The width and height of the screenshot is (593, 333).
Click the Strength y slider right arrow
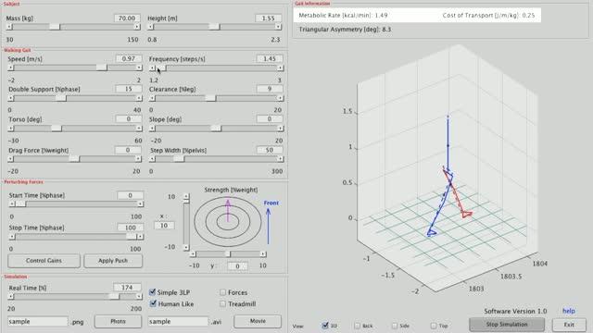click(x=263, y=254)
